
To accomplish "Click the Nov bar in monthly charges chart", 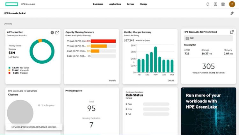I will click(156, 60).
